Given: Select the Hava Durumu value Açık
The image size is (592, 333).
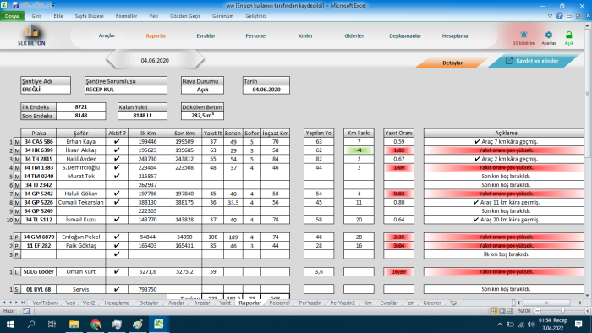Looking at the screenshot, I should 202,90.
